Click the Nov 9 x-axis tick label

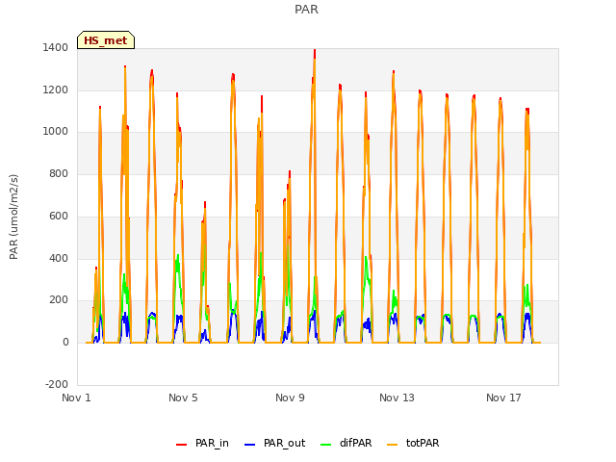(290, 398)
